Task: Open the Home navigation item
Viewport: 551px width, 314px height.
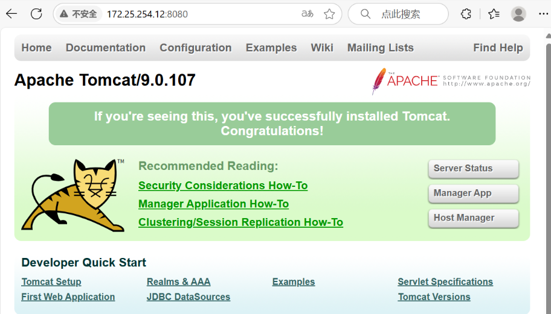Action: tap(36, 48)
